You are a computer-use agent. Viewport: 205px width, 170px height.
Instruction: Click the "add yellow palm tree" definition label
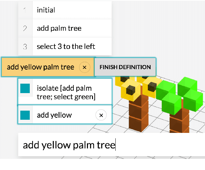coord(40,67)
